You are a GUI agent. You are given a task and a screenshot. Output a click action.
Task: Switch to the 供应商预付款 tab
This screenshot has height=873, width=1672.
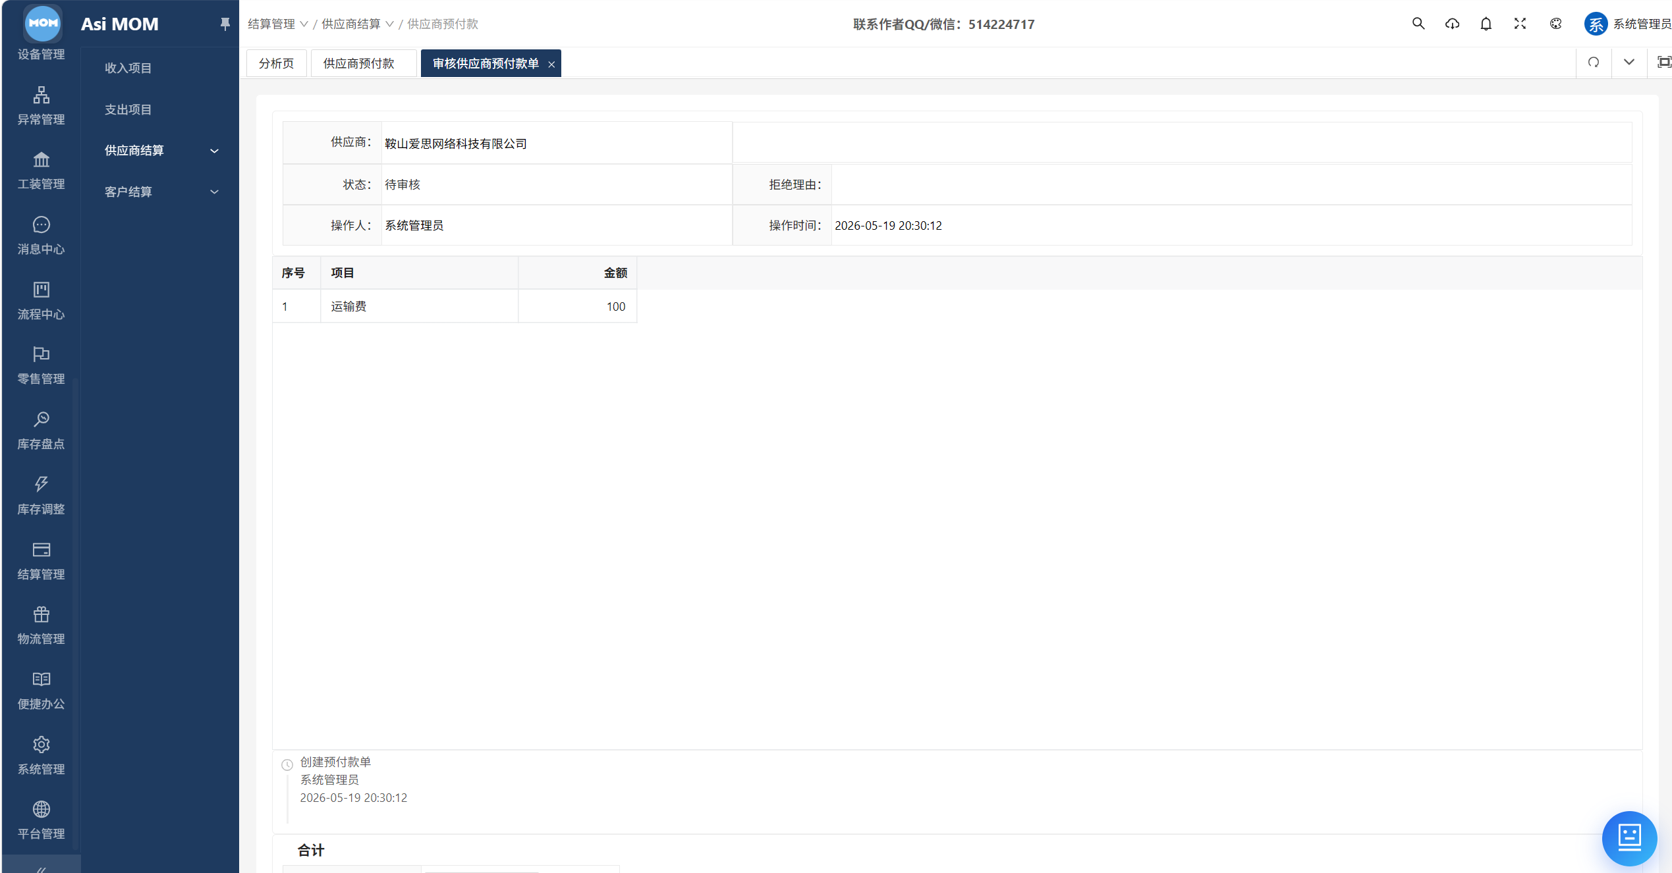[x=363, y=63]
